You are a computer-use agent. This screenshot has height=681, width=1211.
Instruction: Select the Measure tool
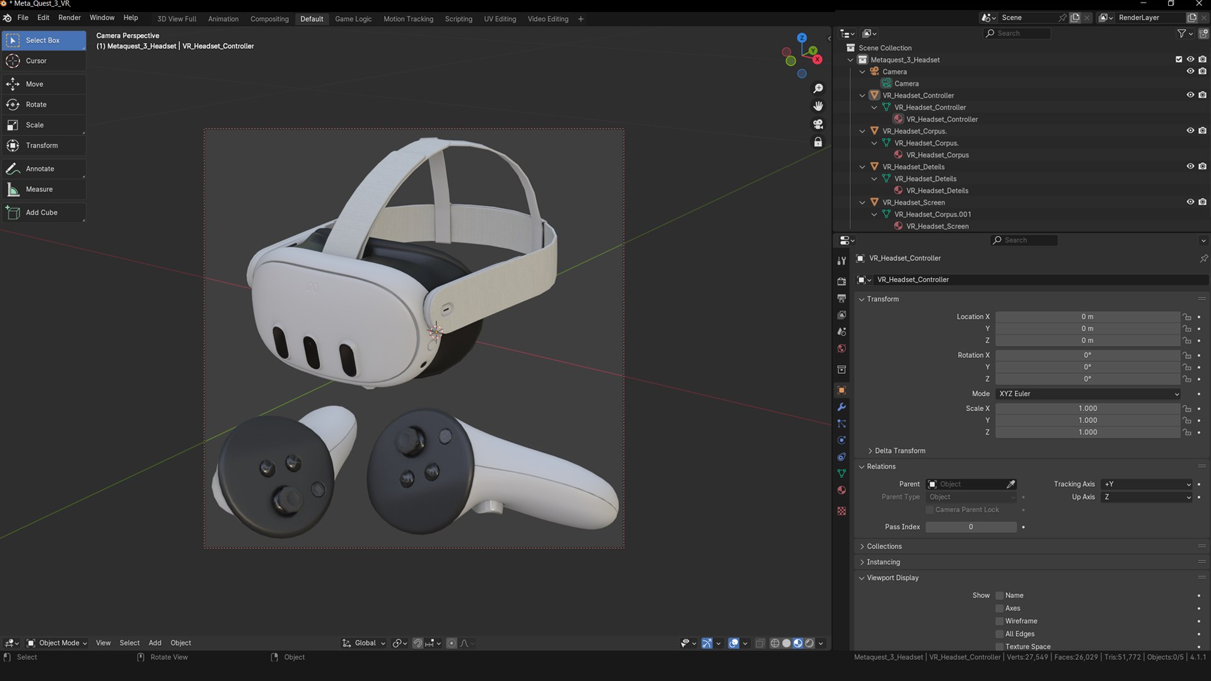pyautogui.click(x=44, y=189)
